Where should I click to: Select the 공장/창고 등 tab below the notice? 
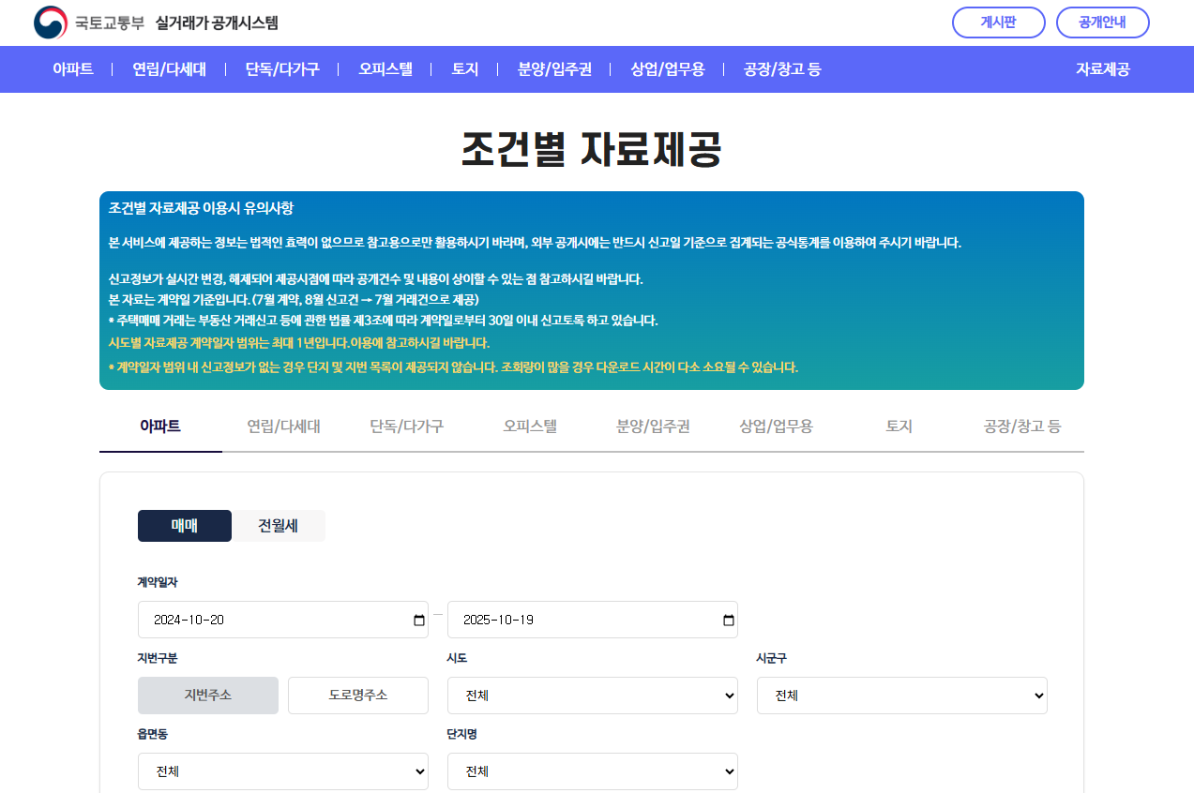click(x=1022, y=426)
